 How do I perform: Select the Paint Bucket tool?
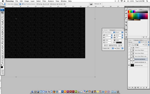pyautogui.click(x=2, y=39)
